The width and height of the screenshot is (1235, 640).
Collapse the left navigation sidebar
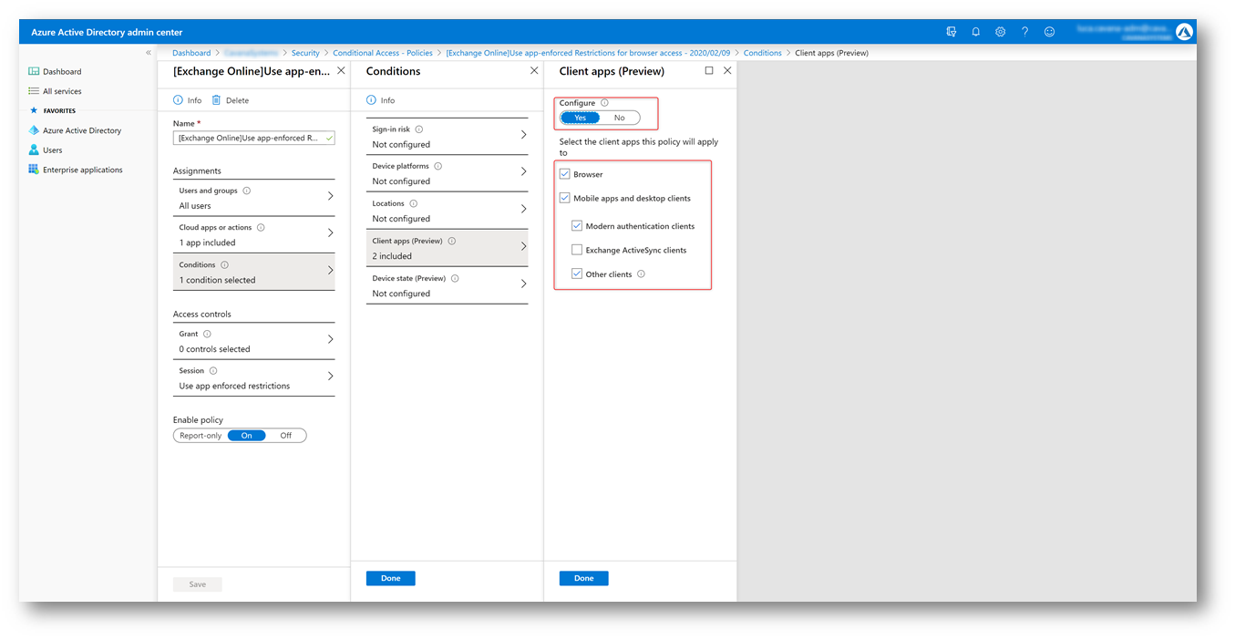pyautogui.click(x=149, y=53)
